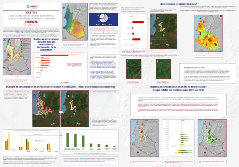Click the municipality deforestation alert map with brown hotspot
The height and width of the screenshot is (167, 239).
tap(145, 138)
